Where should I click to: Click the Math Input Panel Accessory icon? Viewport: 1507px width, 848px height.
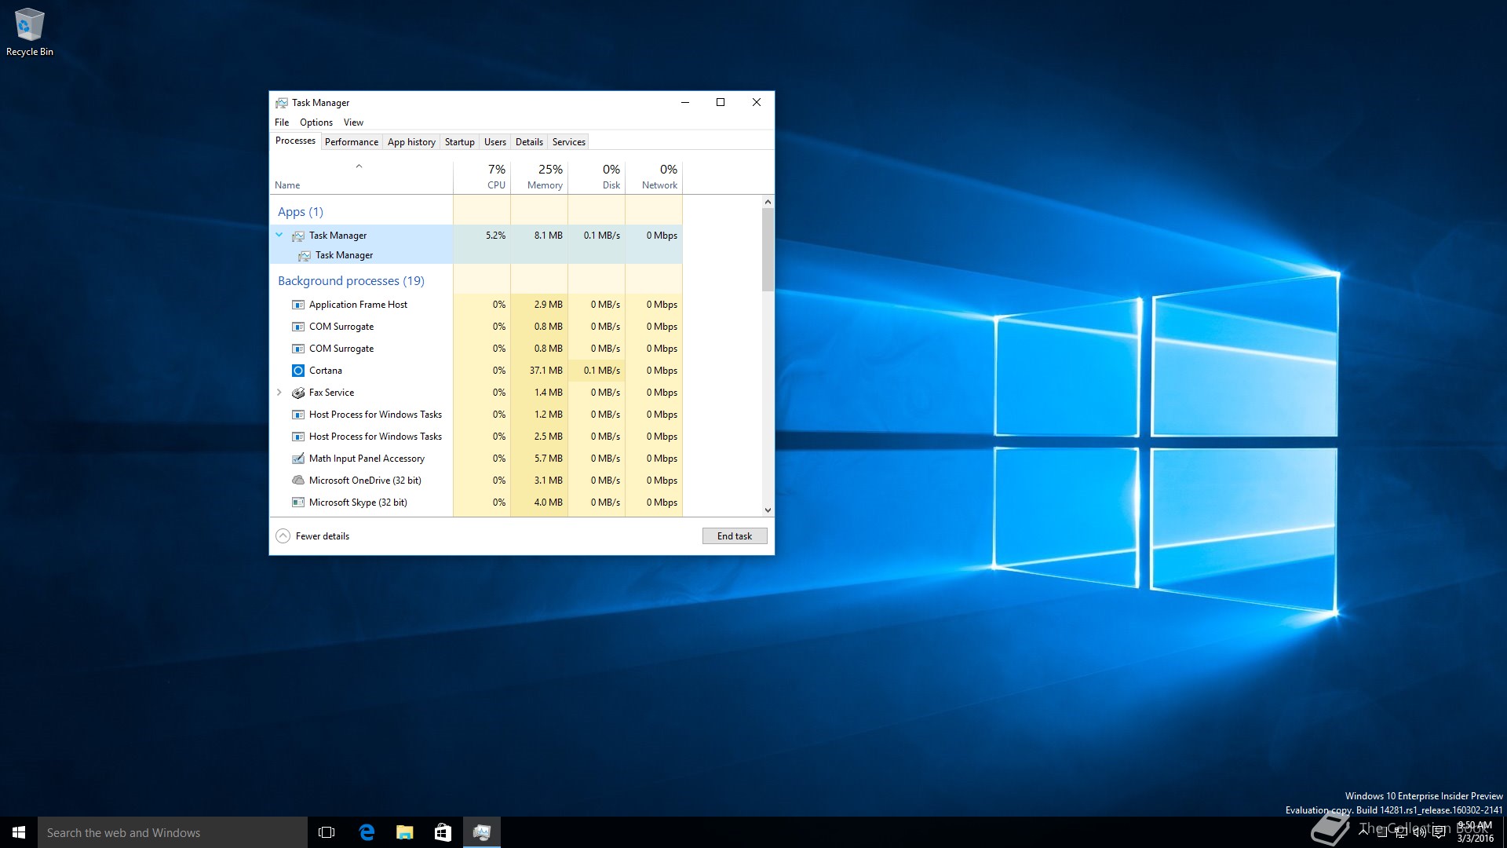298,459
